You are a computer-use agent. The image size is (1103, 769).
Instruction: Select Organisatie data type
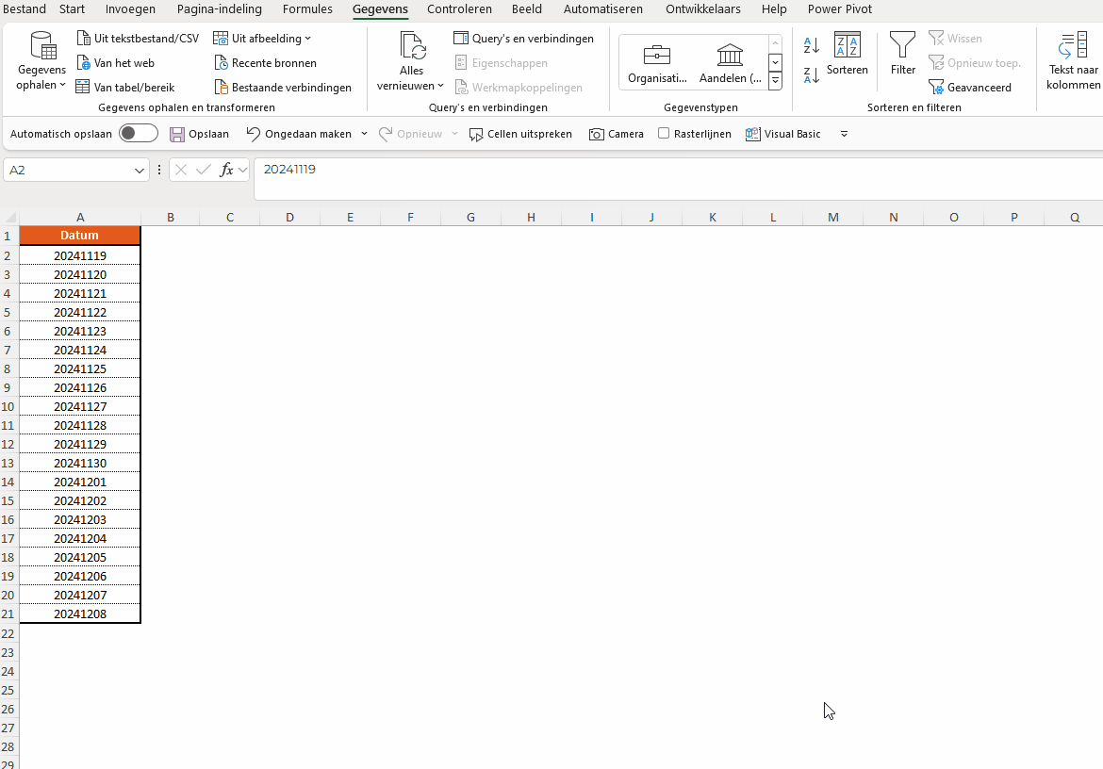[x=657, y=63]
